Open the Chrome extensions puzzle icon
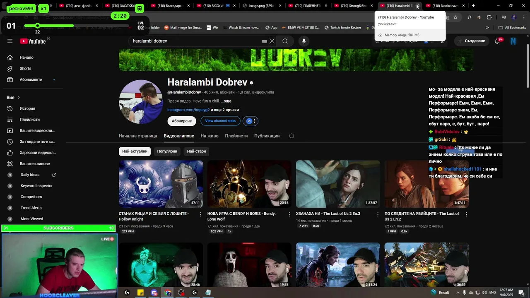530x298 pixels. point(489,17)
